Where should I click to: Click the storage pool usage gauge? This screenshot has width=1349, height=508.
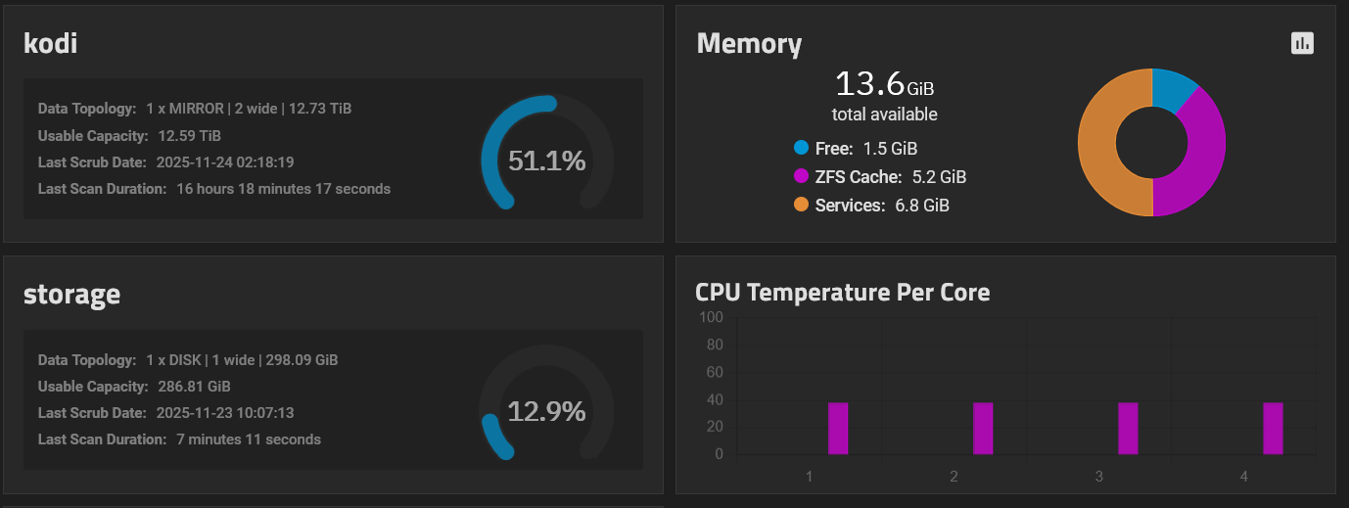point(546,411)
